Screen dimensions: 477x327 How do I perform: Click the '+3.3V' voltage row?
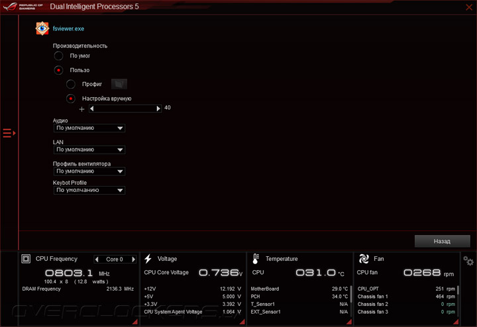tap(193, 304)
